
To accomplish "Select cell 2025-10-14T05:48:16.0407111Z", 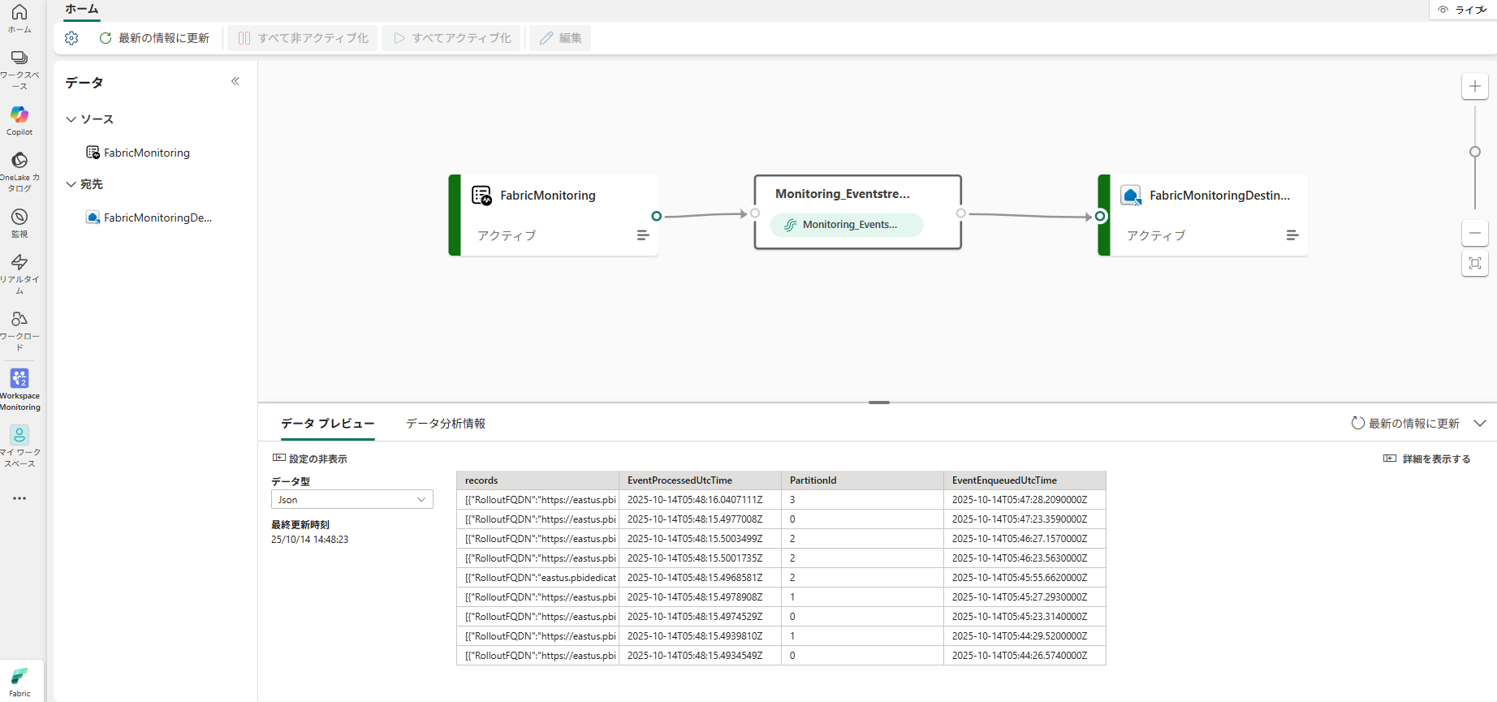I will 700,500.
